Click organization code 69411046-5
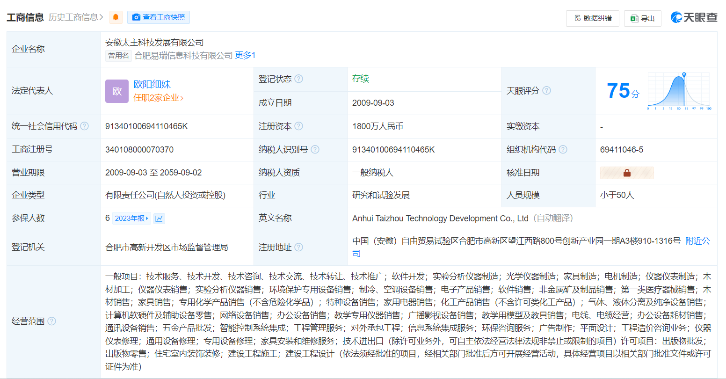The image size is (726, 379). [x=622, y=150]
